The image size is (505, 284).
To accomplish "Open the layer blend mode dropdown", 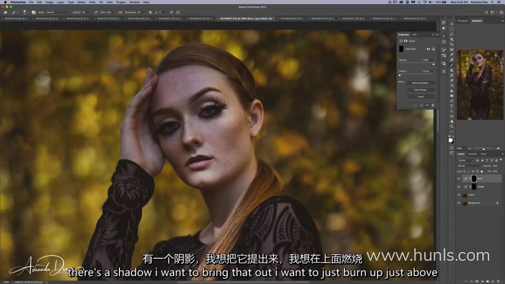I will pyautogui.click(x=470, y=166).
